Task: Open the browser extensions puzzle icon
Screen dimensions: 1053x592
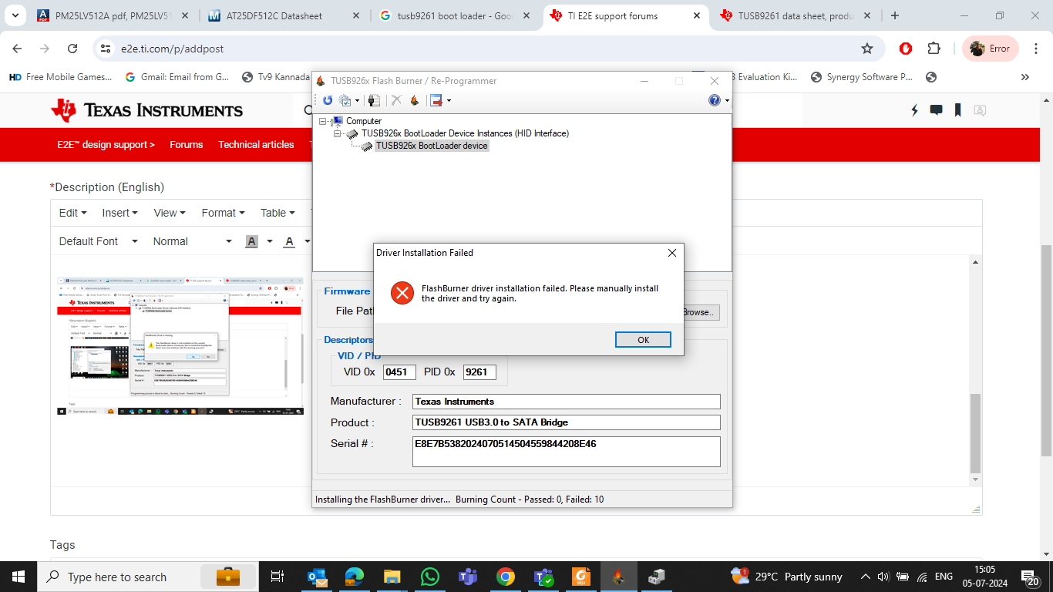Action: coord(934,49)
